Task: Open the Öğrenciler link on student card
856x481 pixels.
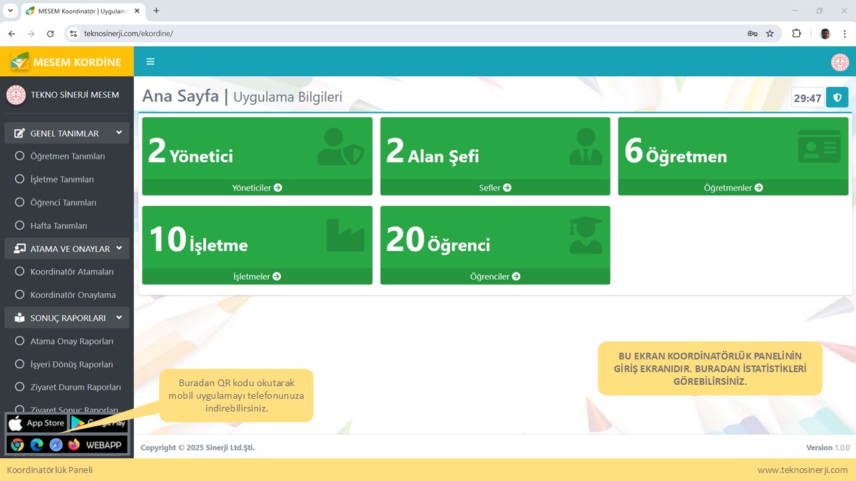Action: 495,277
